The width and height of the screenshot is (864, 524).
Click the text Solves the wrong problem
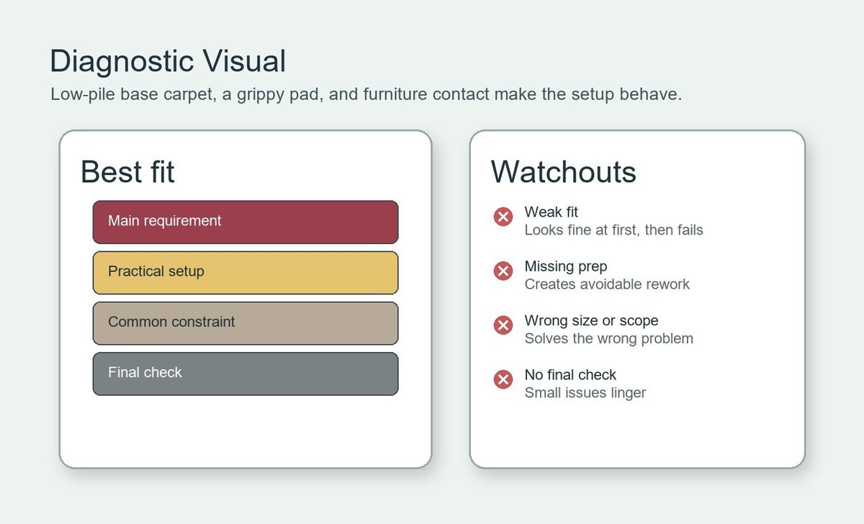click(608, 338)
